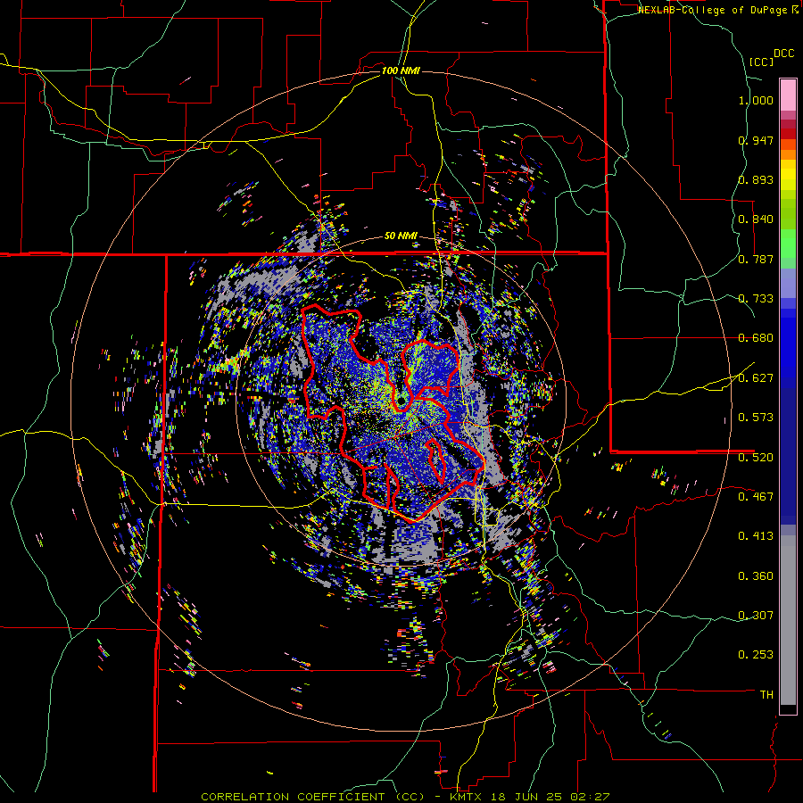This screenshot has width=803, height=803.
Task: Click the 100 NMI range ring label
Action: pyautogui.click(x=401, y=70)
